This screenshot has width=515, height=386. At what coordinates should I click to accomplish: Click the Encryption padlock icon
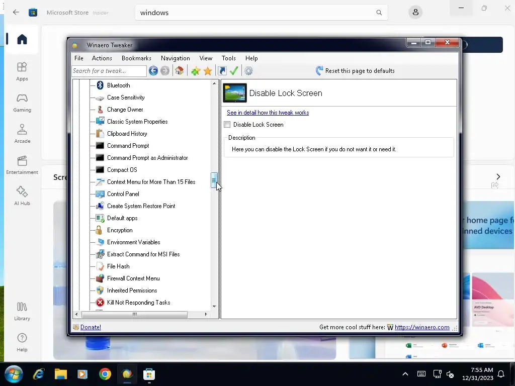pyautogui.click(x=99, y=230)
